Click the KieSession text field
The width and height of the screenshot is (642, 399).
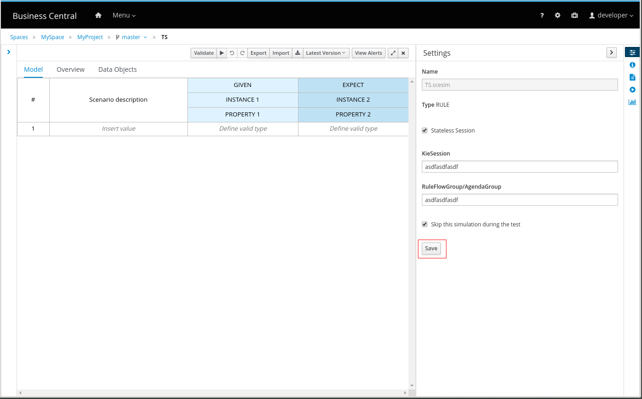tap(519, 167)
